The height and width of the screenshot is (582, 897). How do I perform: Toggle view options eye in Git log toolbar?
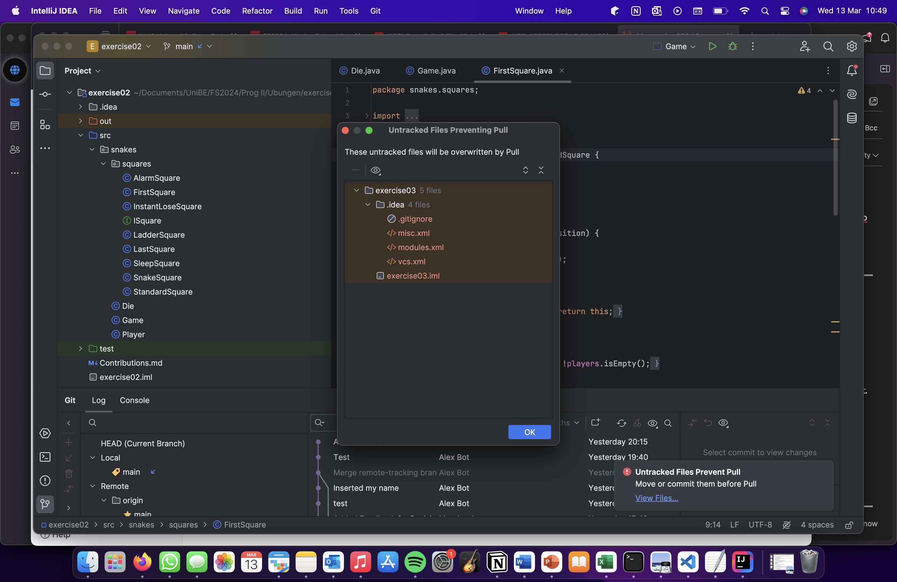(653, 423)
